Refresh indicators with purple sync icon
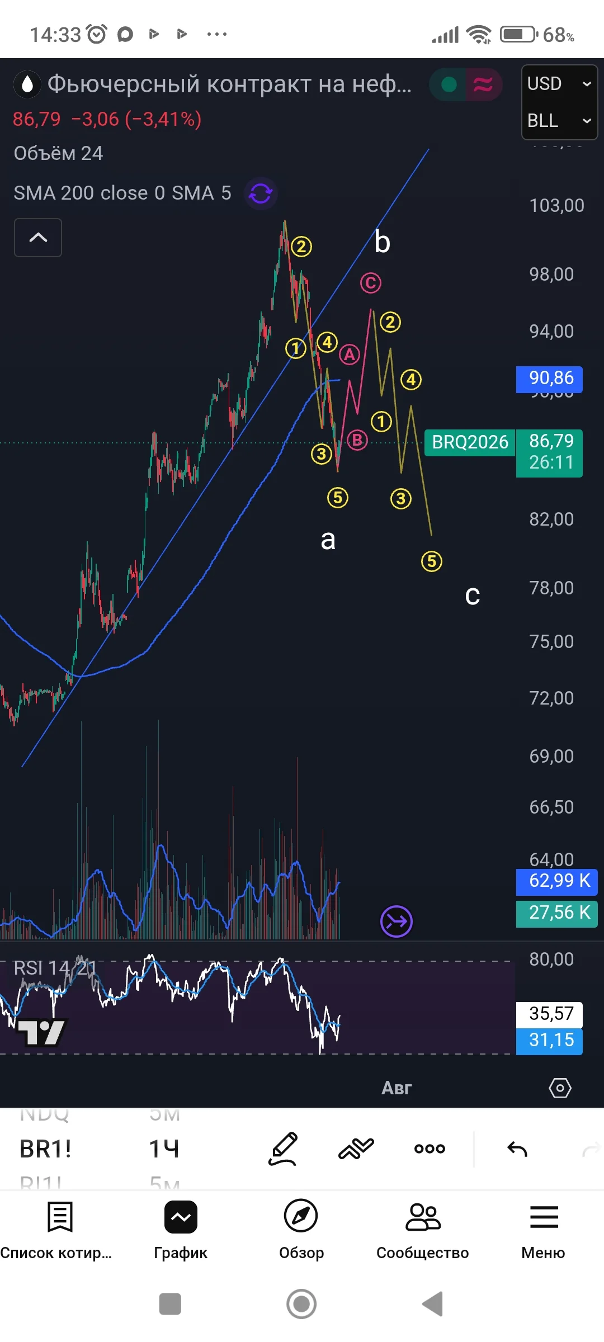The image size is (604, 1342). click(261, 193)
